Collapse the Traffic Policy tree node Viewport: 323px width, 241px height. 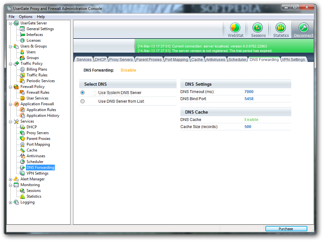pyautogui.click(x=10, y=64)
